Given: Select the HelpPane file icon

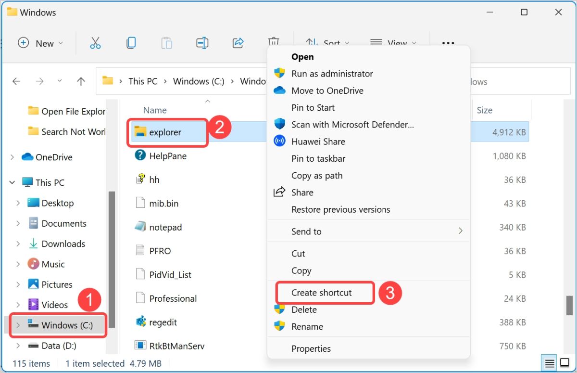Looking at the screenshot, I should click(140, 155).
